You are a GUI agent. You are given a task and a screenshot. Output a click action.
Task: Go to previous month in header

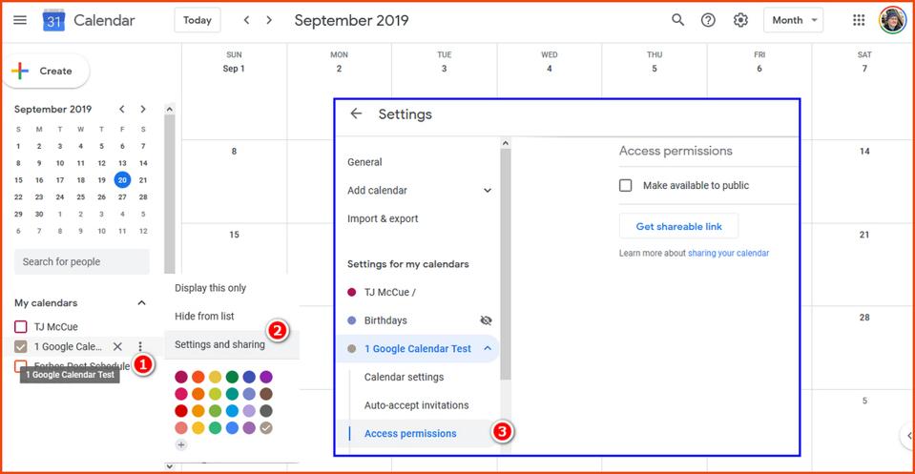pos(247,20)
